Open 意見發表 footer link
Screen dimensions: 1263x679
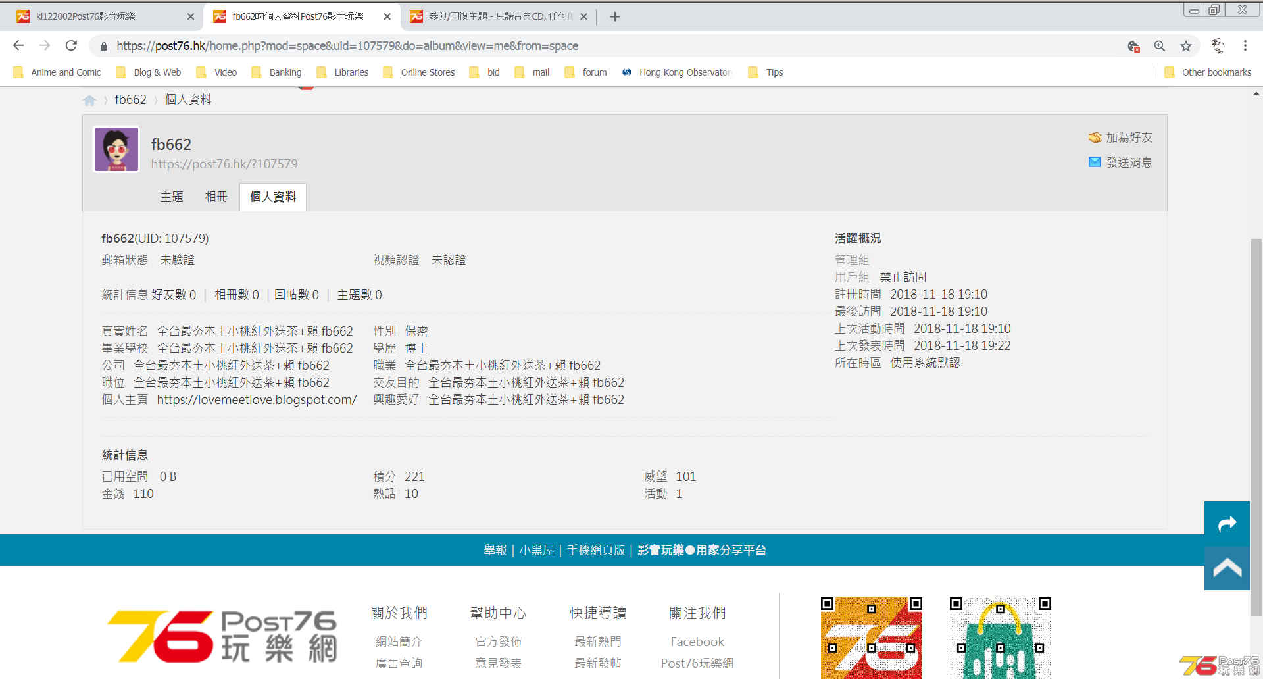(499, 663)
